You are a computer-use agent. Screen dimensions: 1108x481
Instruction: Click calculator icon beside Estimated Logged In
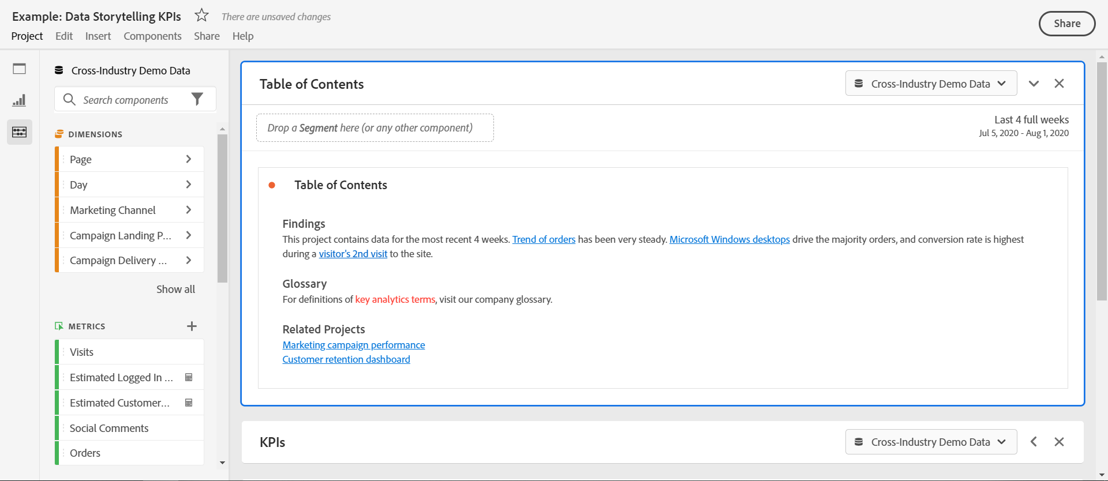coord(189,377)
